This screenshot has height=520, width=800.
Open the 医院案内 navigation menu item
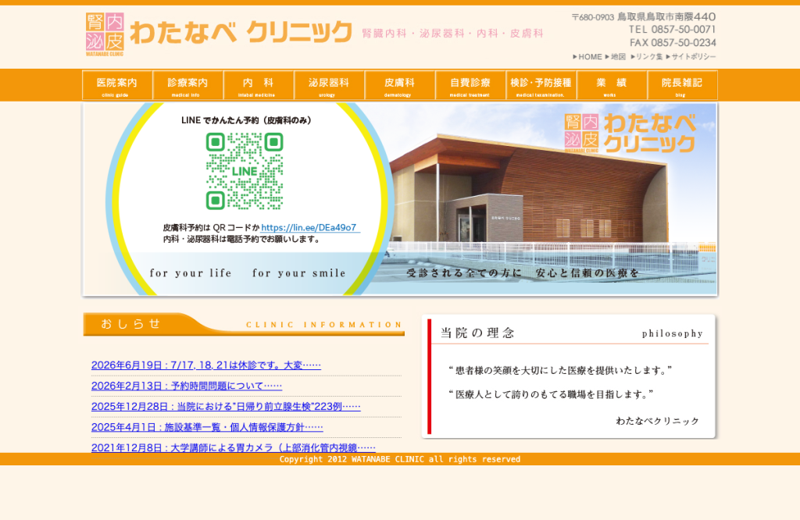tap(117, 85)
